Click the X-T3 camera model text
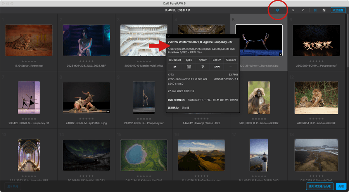The height and width of the screenshot is (192, 349). tap(171, 74)
